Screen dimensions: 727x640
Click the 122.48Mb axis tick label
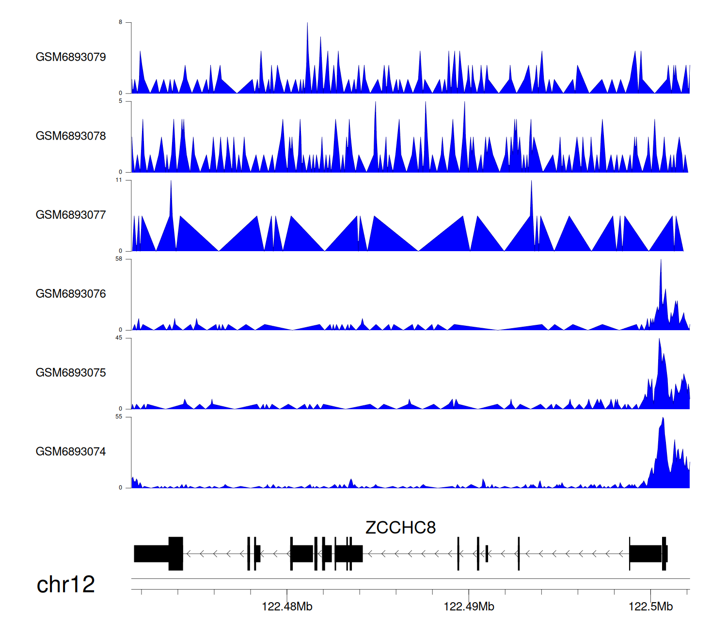pos(287,607)
